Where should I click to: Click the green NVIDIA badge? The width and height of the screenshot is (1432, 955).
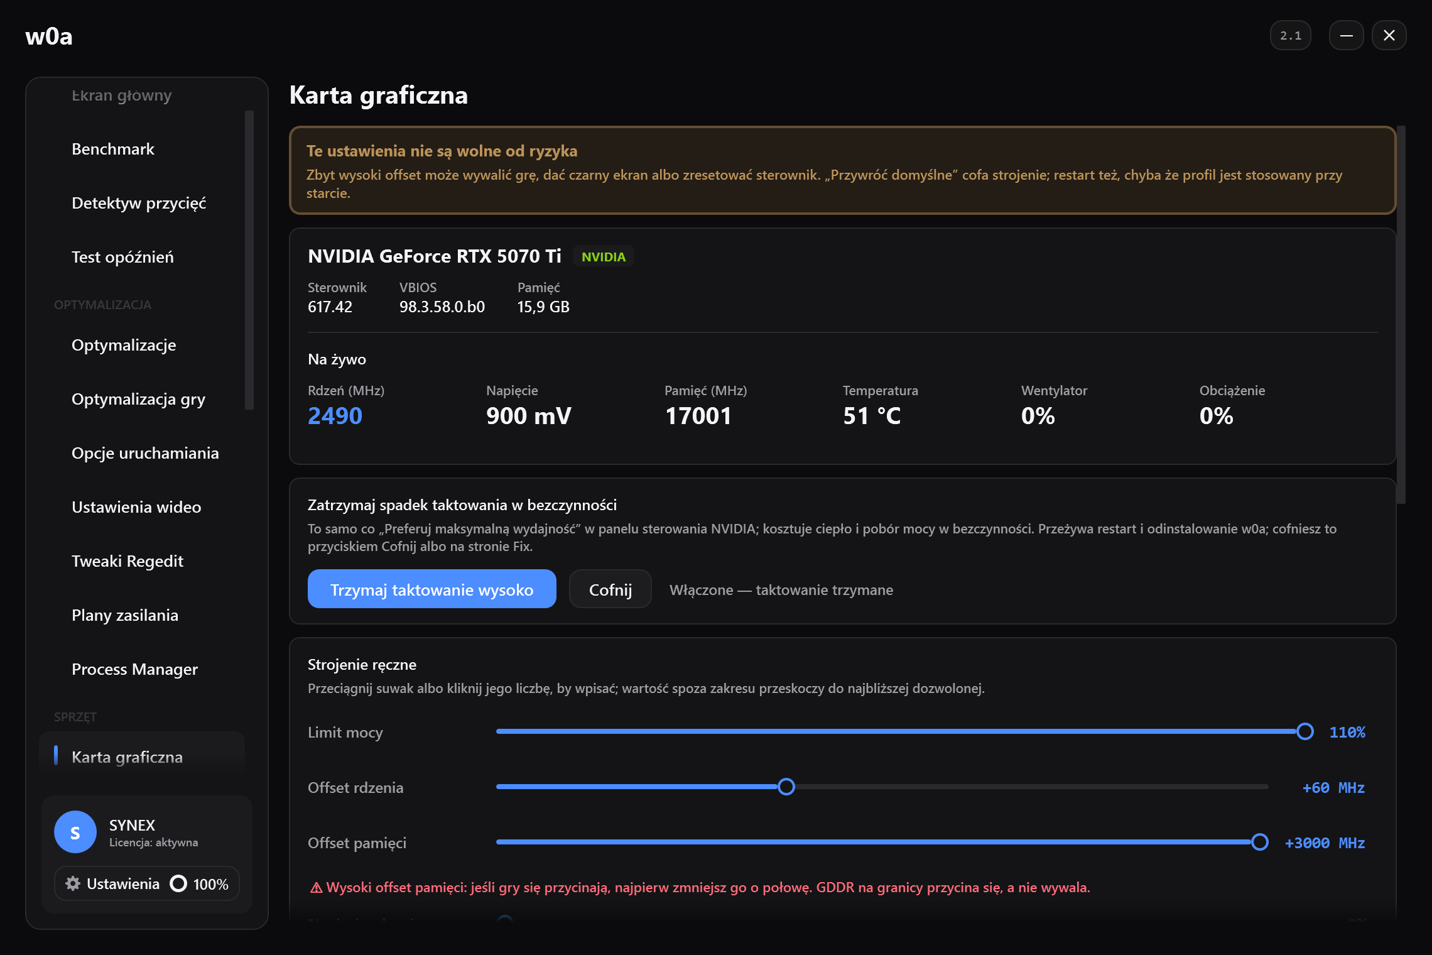(x=604, y=257)
